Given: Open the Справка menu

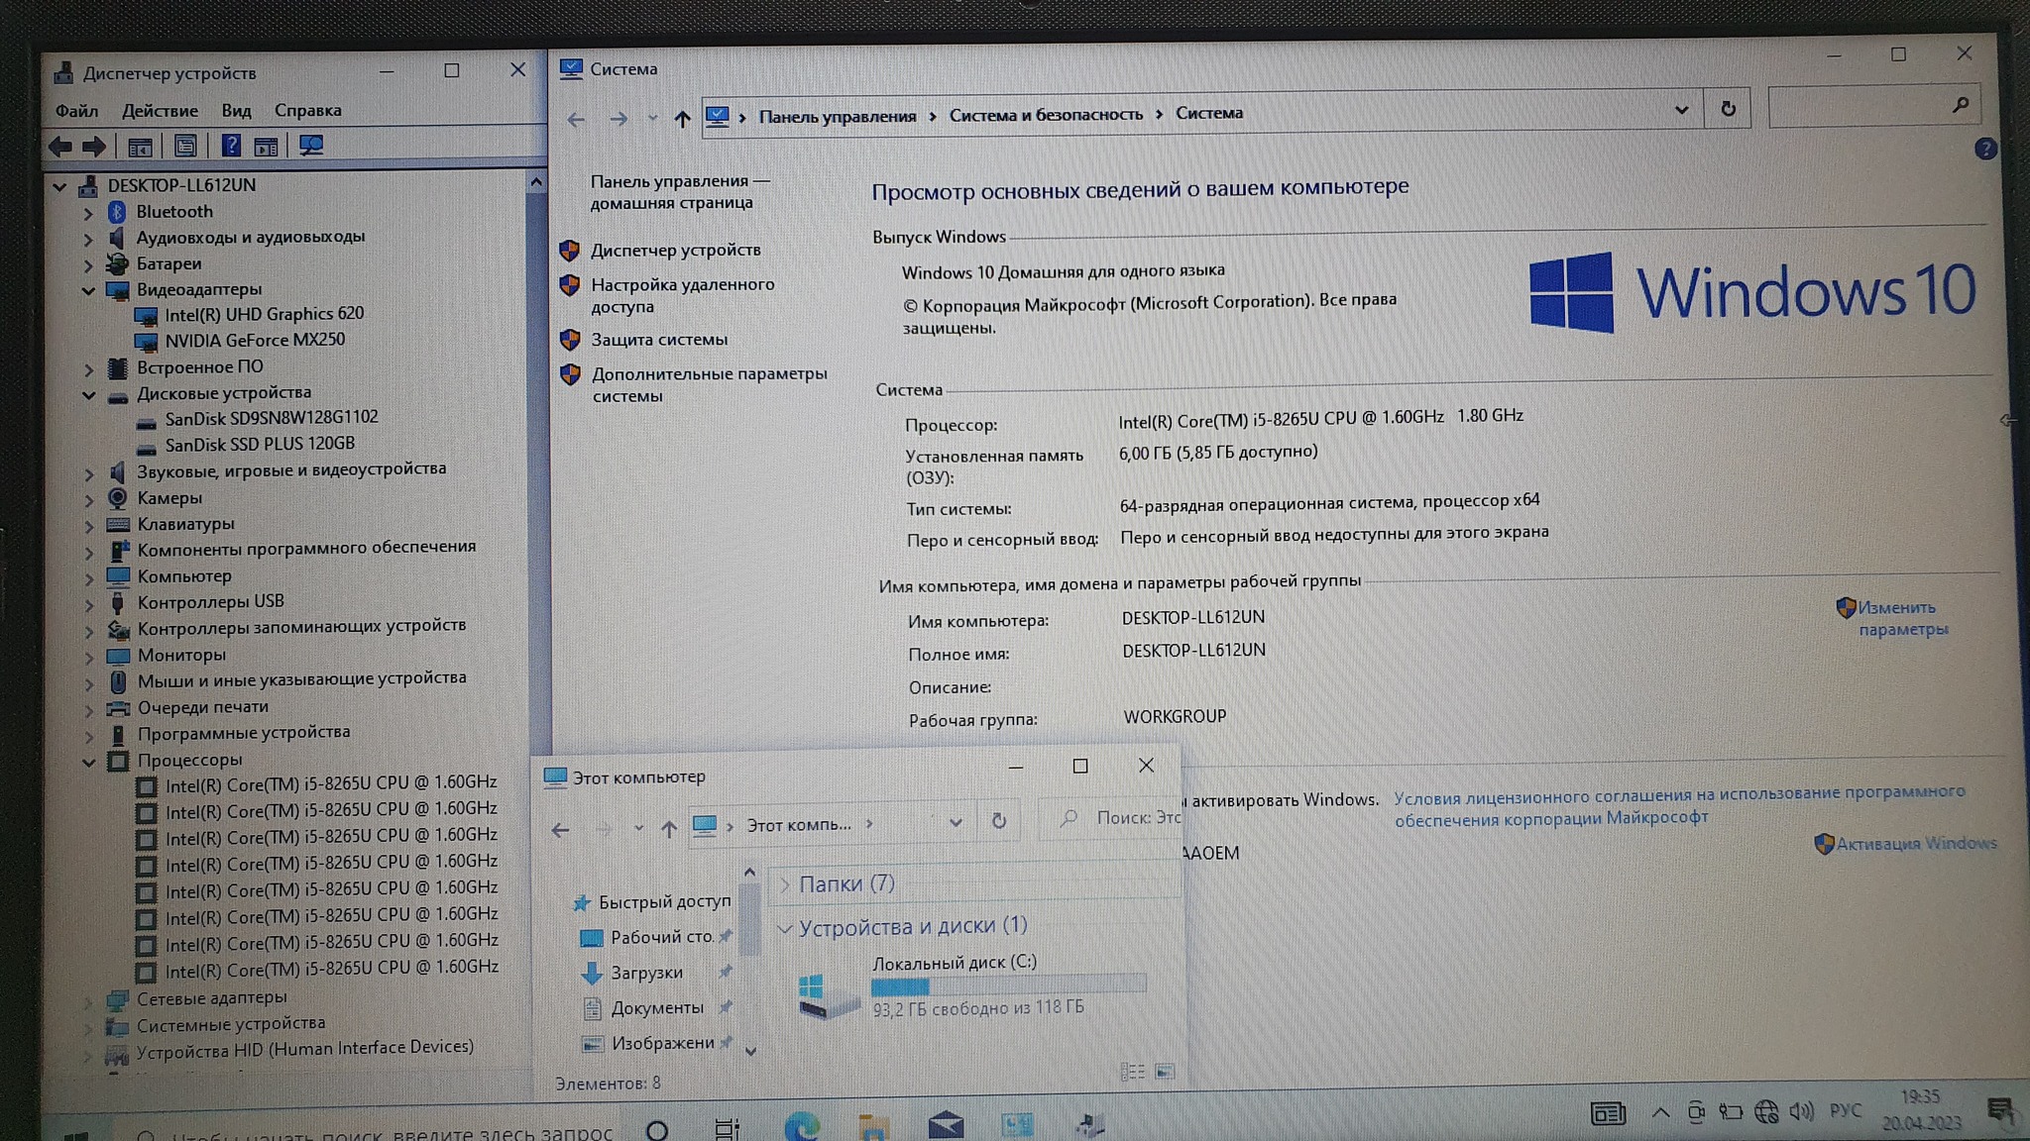Looking at the screenshot, I should [307, 111].
